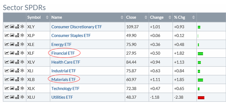Click the XLK symbol cell

click(32, 88)
